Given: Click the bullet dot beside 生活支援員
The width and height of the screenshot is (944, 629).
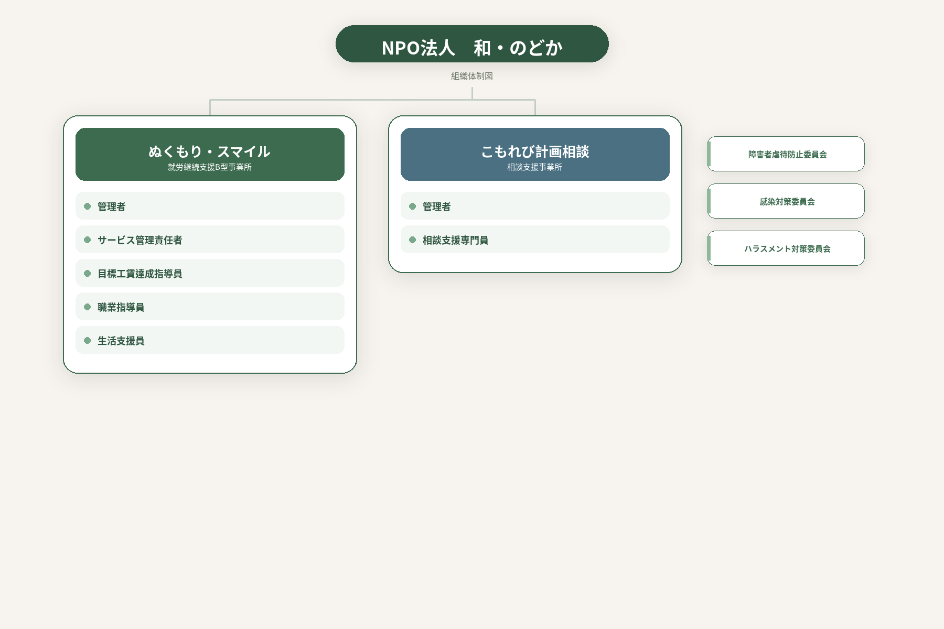Looking at the screenshot, I should pos(88,340).
